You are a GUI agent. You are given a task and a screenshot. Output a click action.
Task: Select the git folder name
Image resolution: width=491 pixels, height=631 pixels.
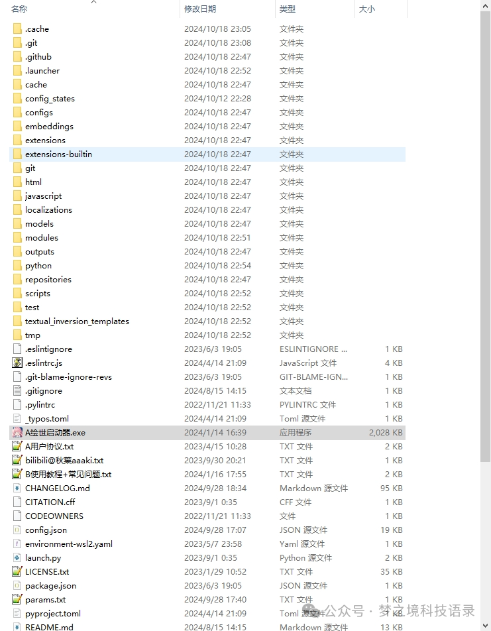pyautogui.click(x=30, y=168)
